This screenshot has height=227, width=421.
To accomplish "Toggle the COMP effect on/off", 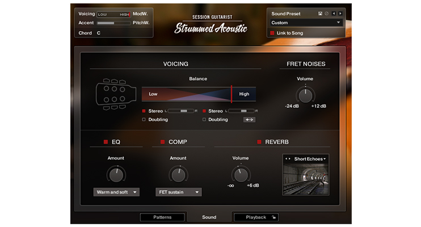I will [x=162, y=142].
